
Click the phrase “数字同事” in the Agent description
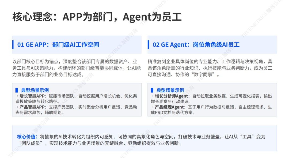203,75
